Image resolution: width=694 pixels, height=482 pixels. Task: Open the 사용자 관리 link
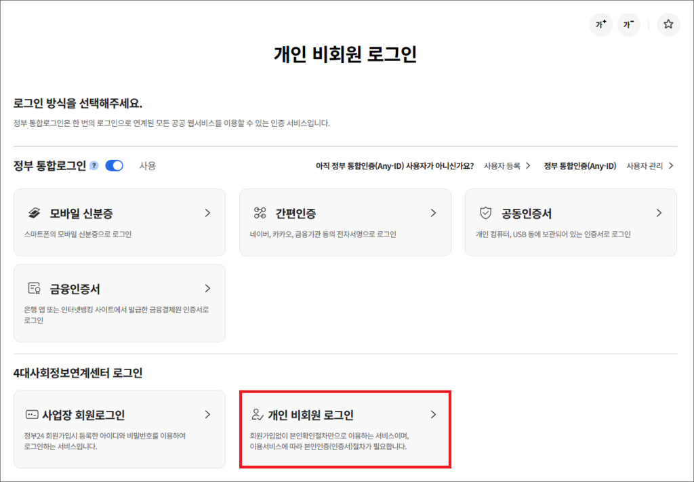[x=650, y=165]
